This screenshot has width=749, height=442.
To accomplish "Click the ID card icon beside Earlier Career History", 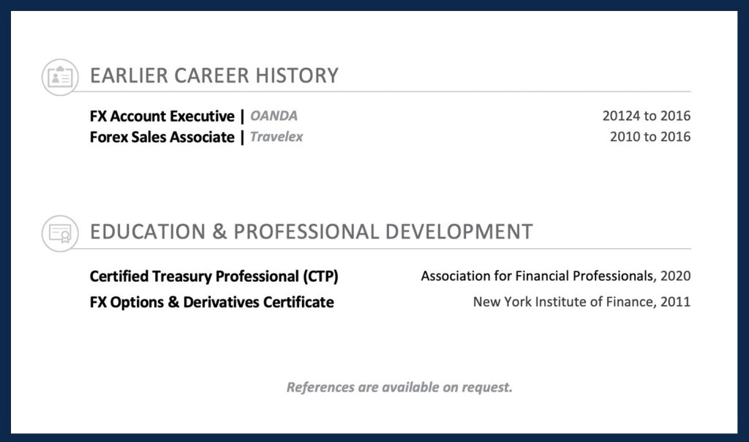I will 59,77.
